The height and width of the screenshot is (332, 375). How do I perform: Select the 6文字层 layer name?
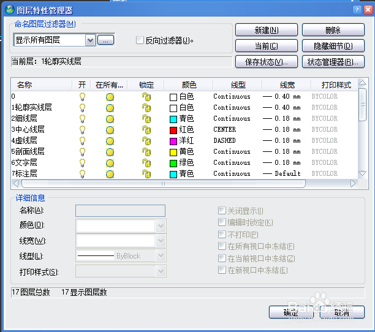(x=24, y=162)
